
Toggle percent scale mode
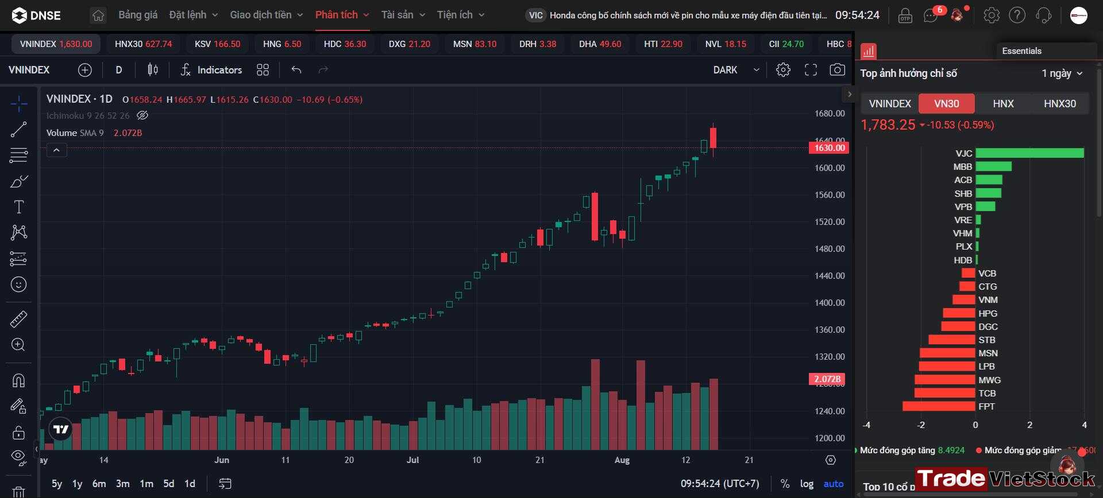[785, 484]
